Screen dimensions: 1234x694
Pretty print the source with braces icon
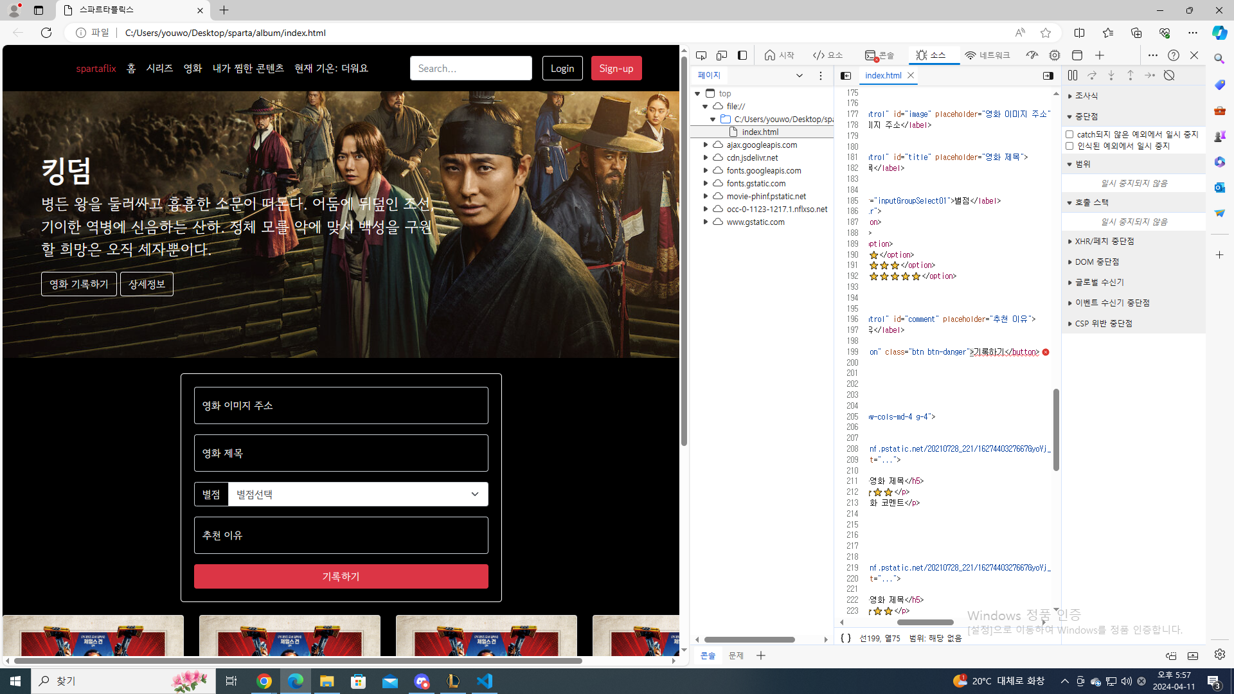click(x=846, y=638)
